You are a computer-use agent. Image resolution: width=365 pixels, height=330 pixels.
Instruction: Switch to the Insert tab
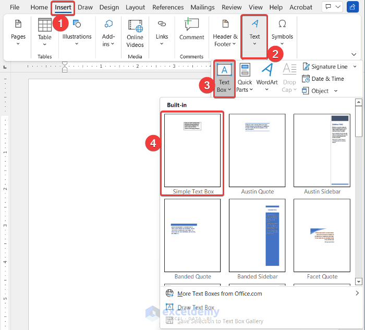[63, 7]
